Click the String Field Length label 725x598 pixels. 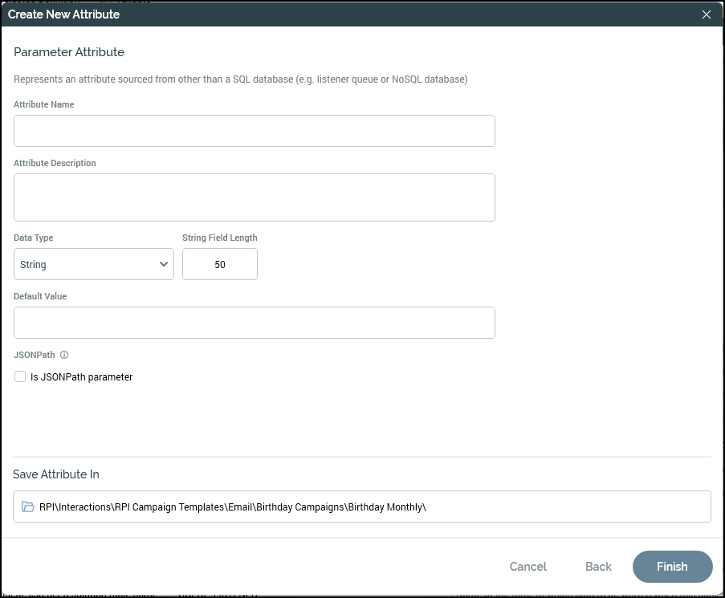[x=219, y=238]
